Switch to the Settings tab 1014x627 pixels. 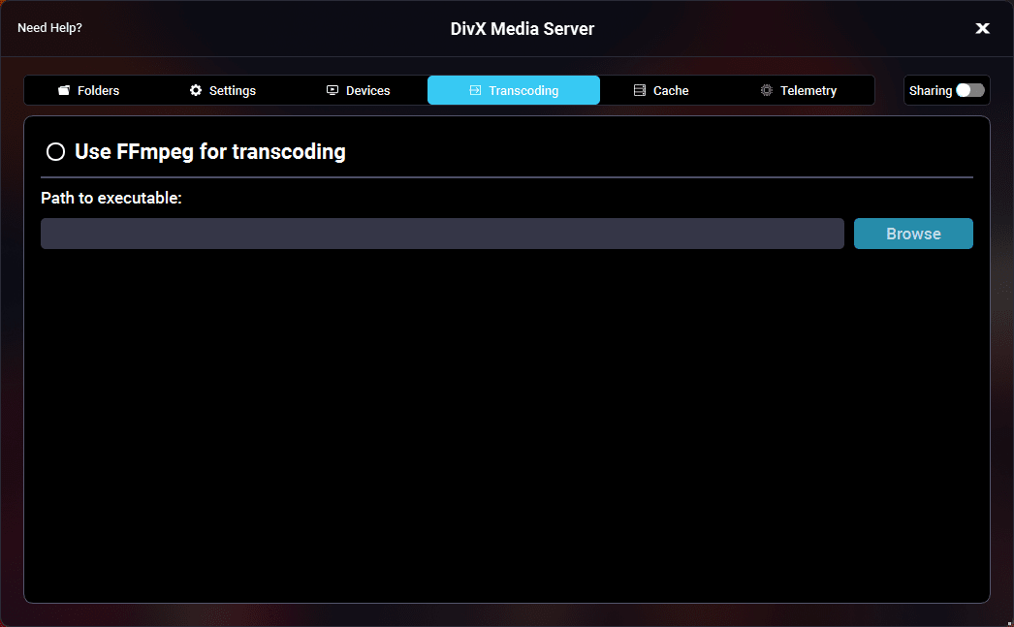[x=232, y=90]
